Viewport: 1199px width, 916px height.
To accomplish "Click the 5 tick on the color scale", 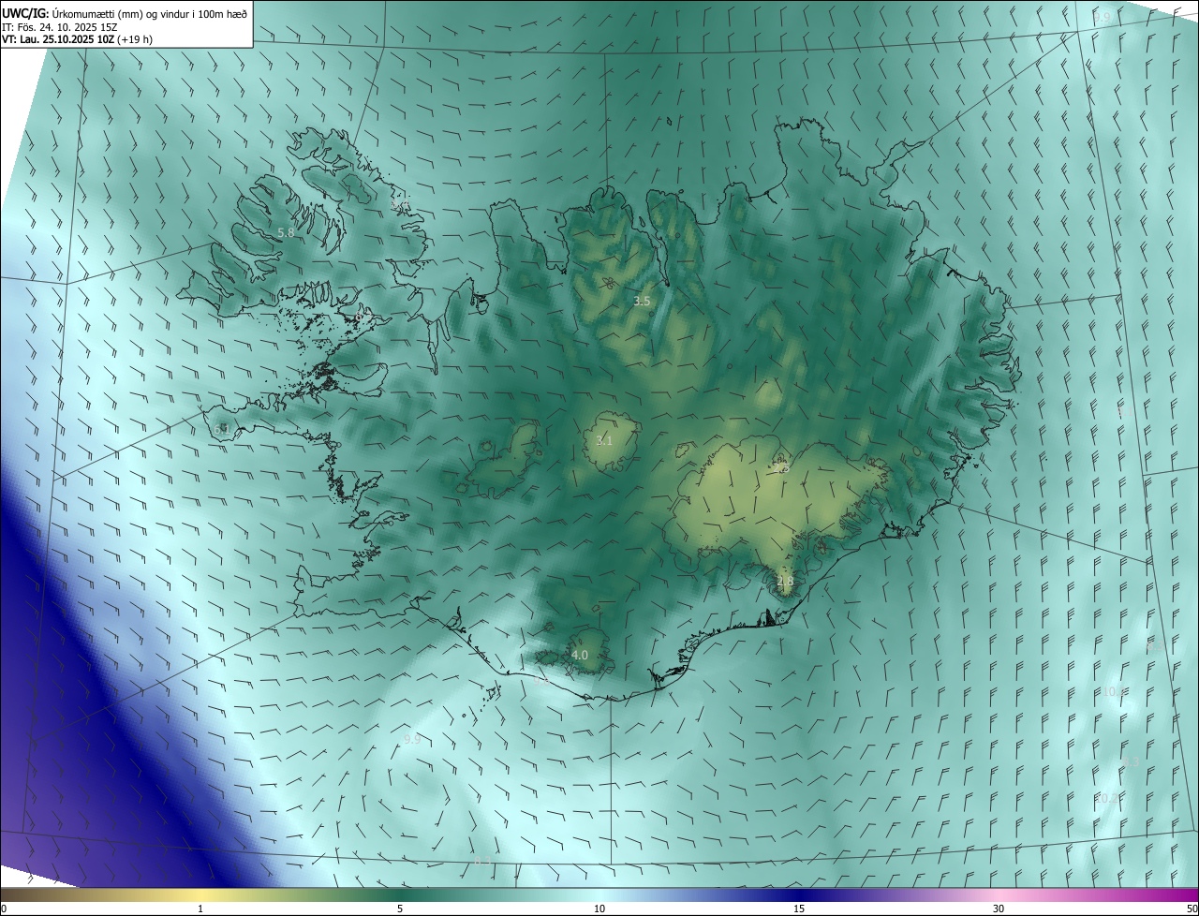I will (400, 909).
